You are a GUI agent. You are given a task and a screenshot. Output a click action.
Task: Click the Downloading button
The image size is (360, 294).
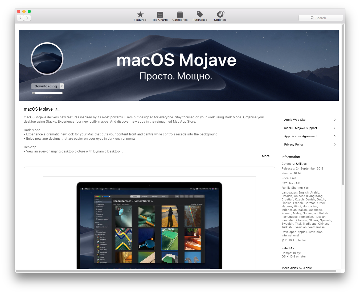pyautogui.click(x=46, y=86)
